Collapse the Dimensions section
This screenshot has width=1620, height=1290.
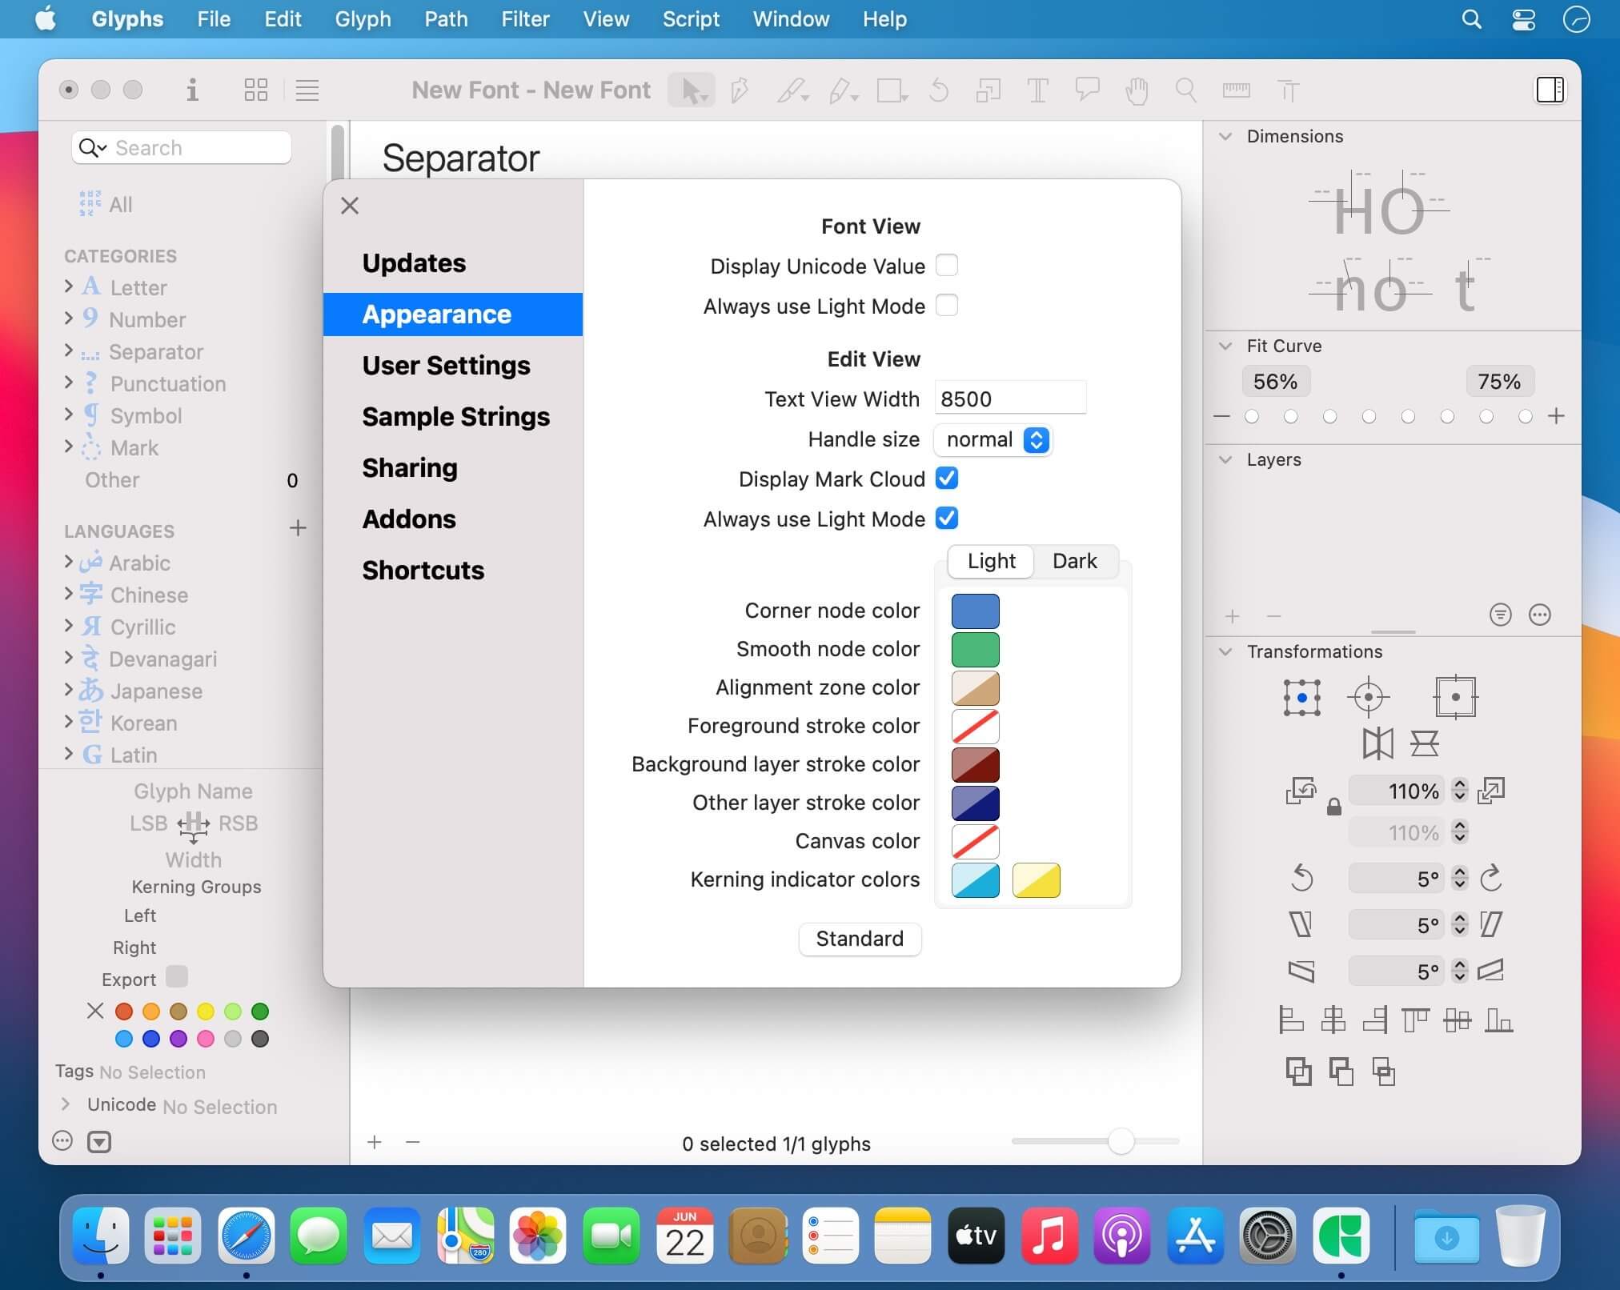point(1225,136)
